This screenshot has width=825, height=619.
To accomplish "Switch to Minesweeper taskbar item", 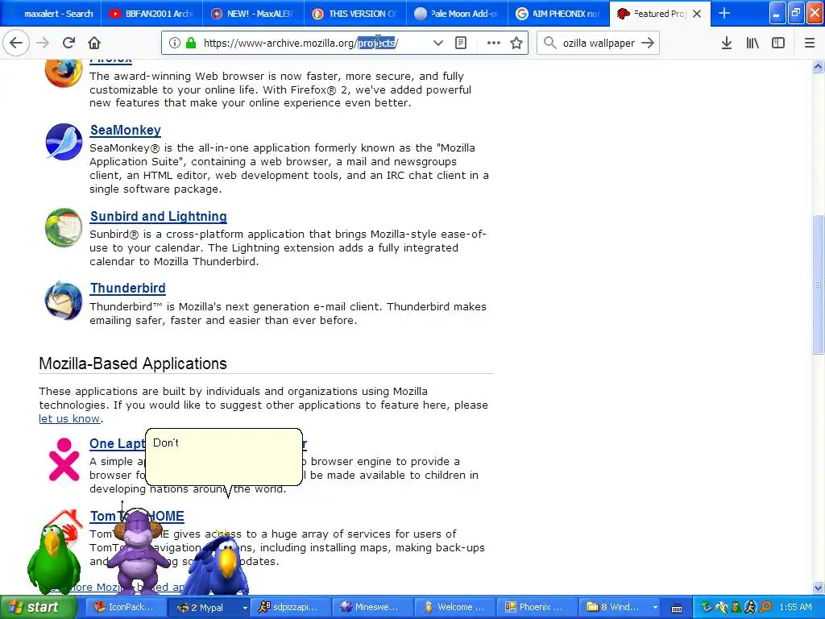I will 371,607.
